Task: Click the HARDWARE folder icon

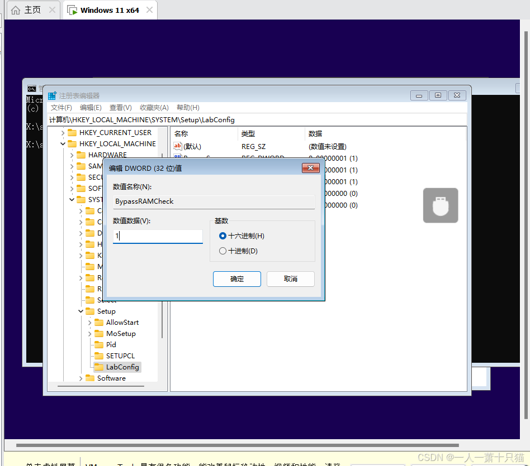Action: tap(81, 155)
